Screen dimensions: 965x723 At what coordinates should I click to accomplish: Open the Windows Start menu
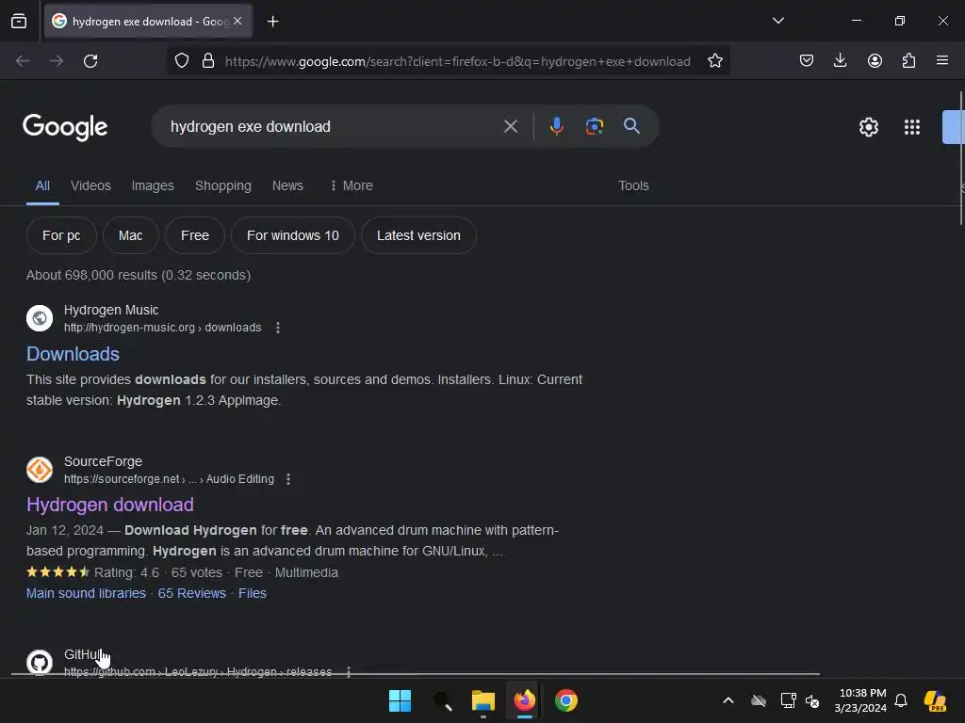[x=400, y=700]
